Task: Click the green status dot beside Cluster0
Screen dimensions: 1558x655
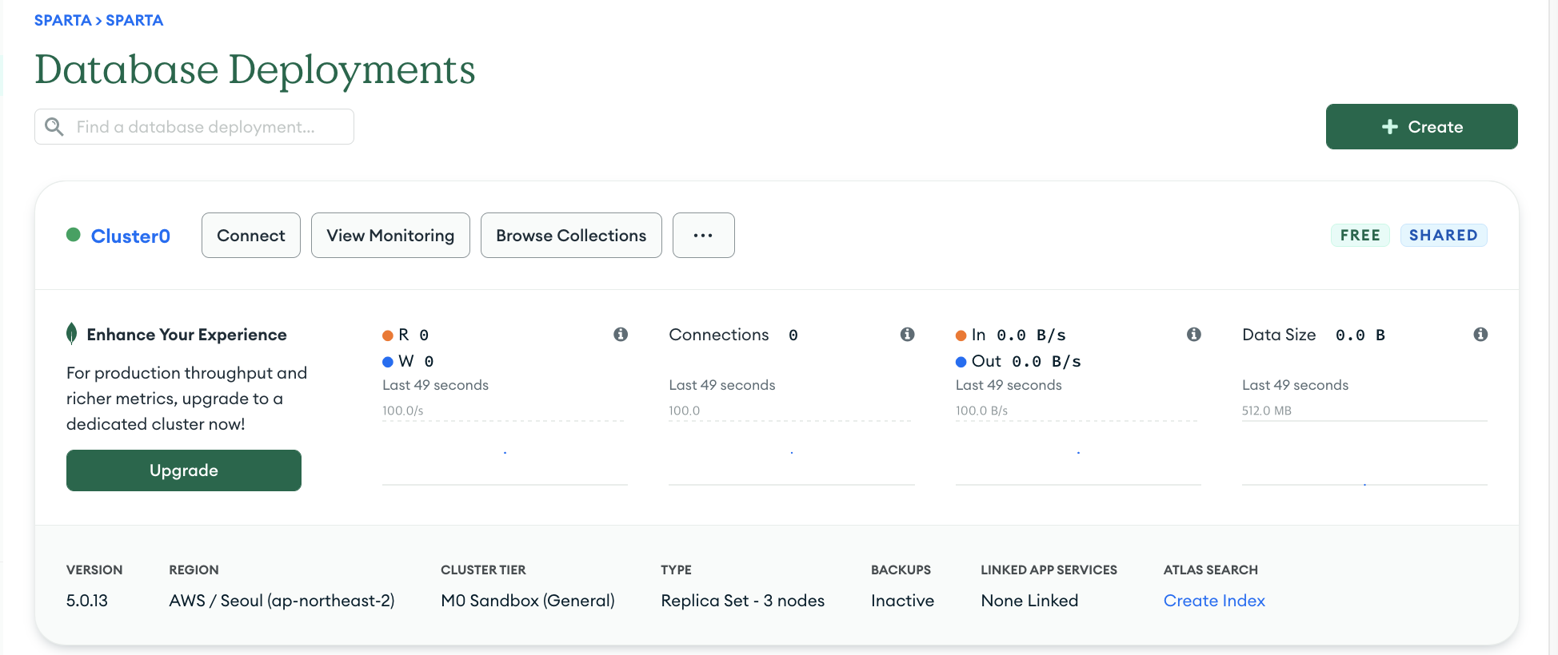Action: pyautogui.click(x=74, y=235)
